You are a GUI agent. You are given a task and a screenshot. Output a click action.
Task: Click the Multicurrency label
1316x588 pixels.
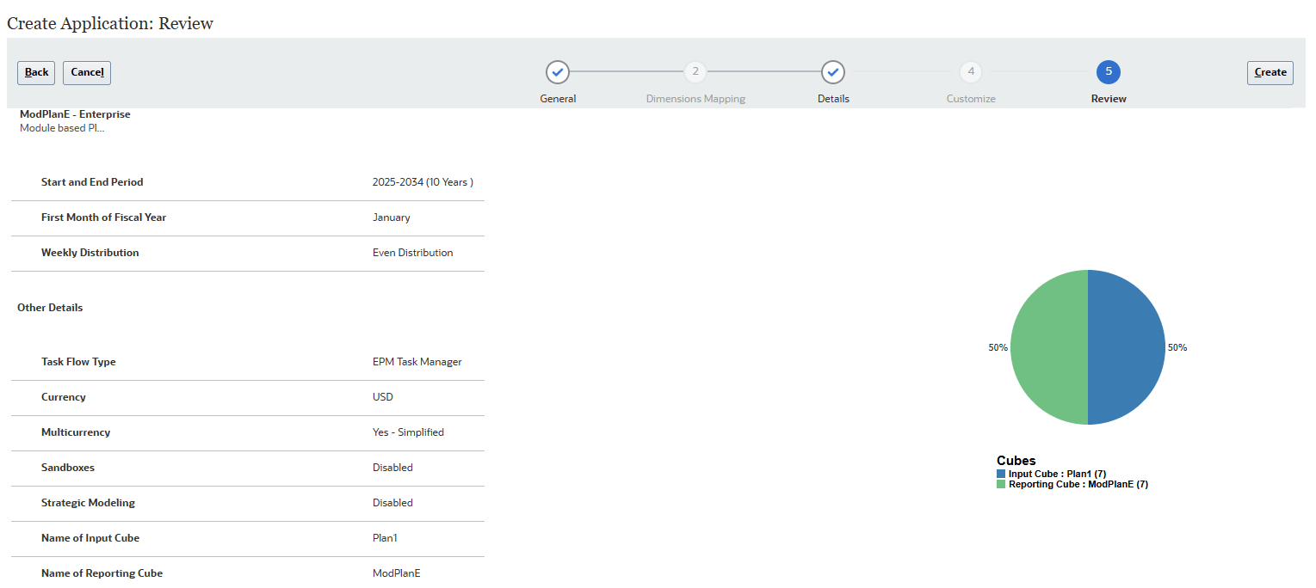click(76, 432)
